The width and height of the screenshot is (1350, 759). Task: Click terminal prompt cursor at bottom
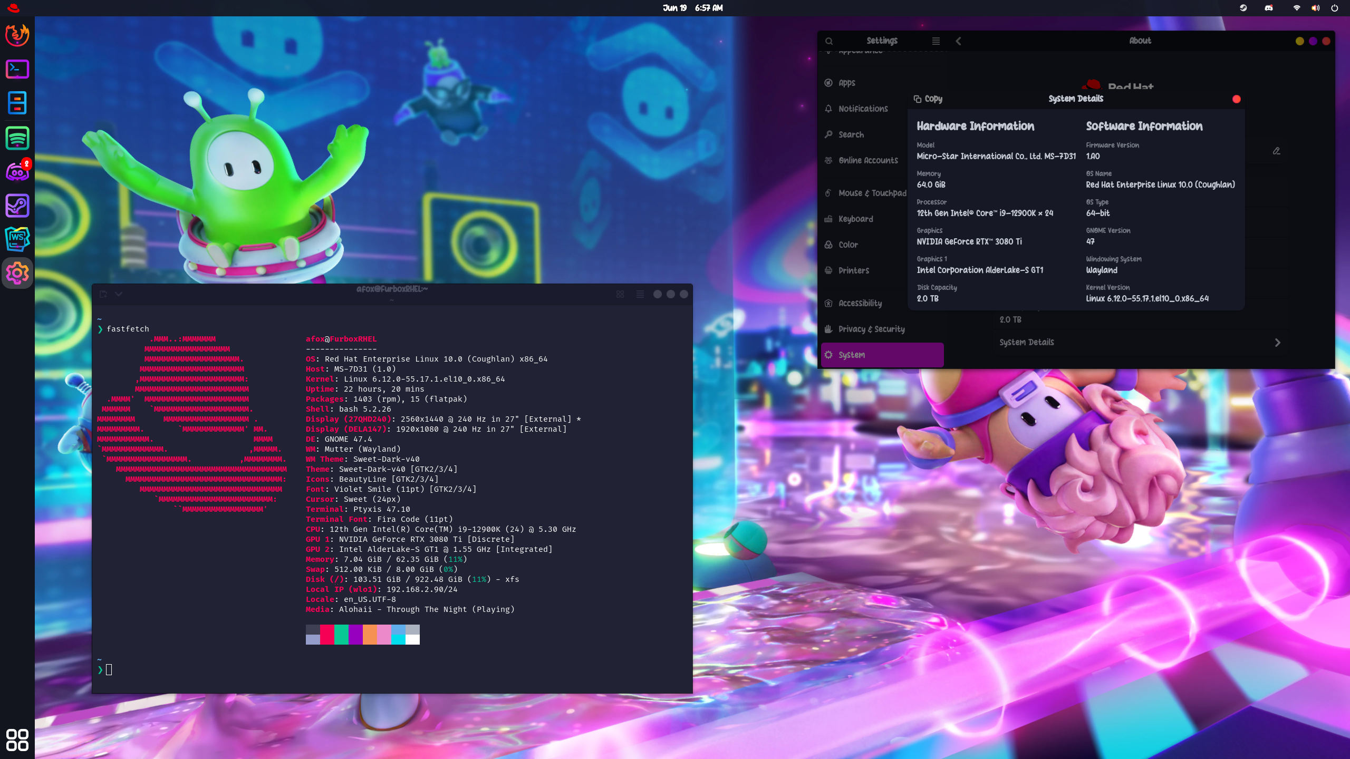point(109,670)
